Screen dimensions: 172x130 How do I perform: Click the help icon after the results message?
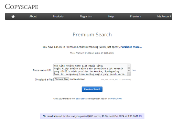point(140,116)
